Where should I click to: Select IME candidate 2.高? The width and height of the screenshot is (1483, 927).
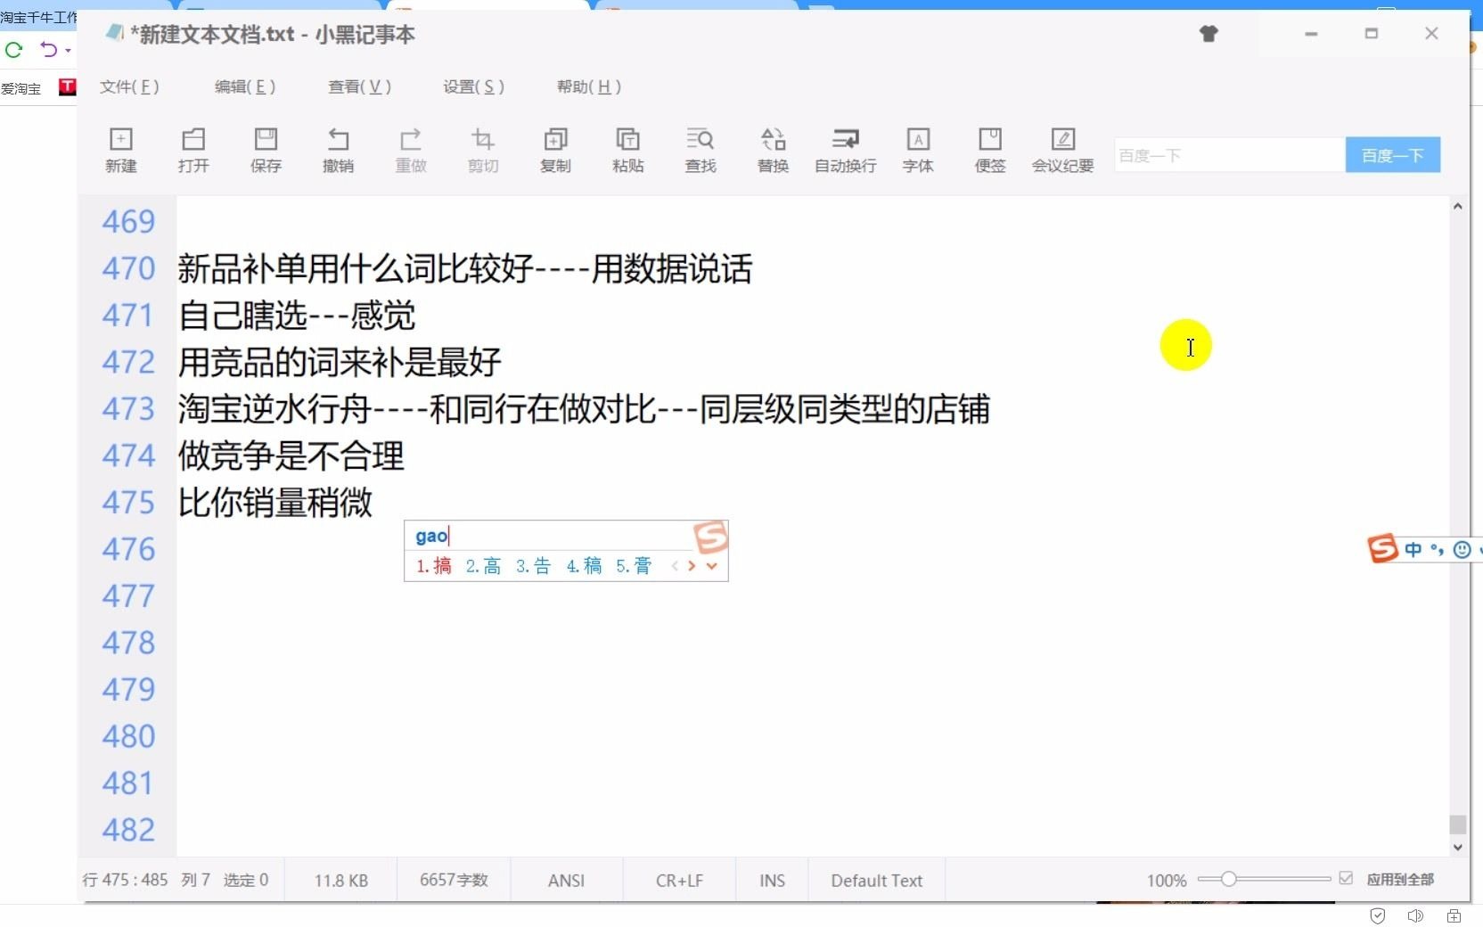point(483,566)
